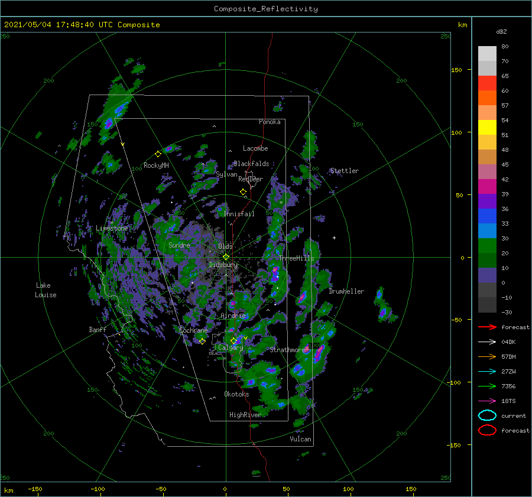Viewport: 532px width, 497px height.
Task: Click the yellow diamond marker above Calgary
Action: [x=233, y=340]
